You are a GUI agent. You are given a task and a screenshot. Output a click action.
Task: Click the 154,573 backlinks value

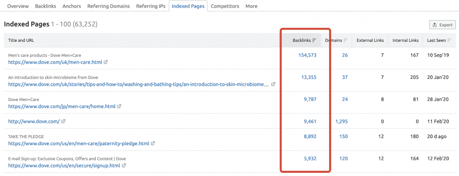click(307, 55)
